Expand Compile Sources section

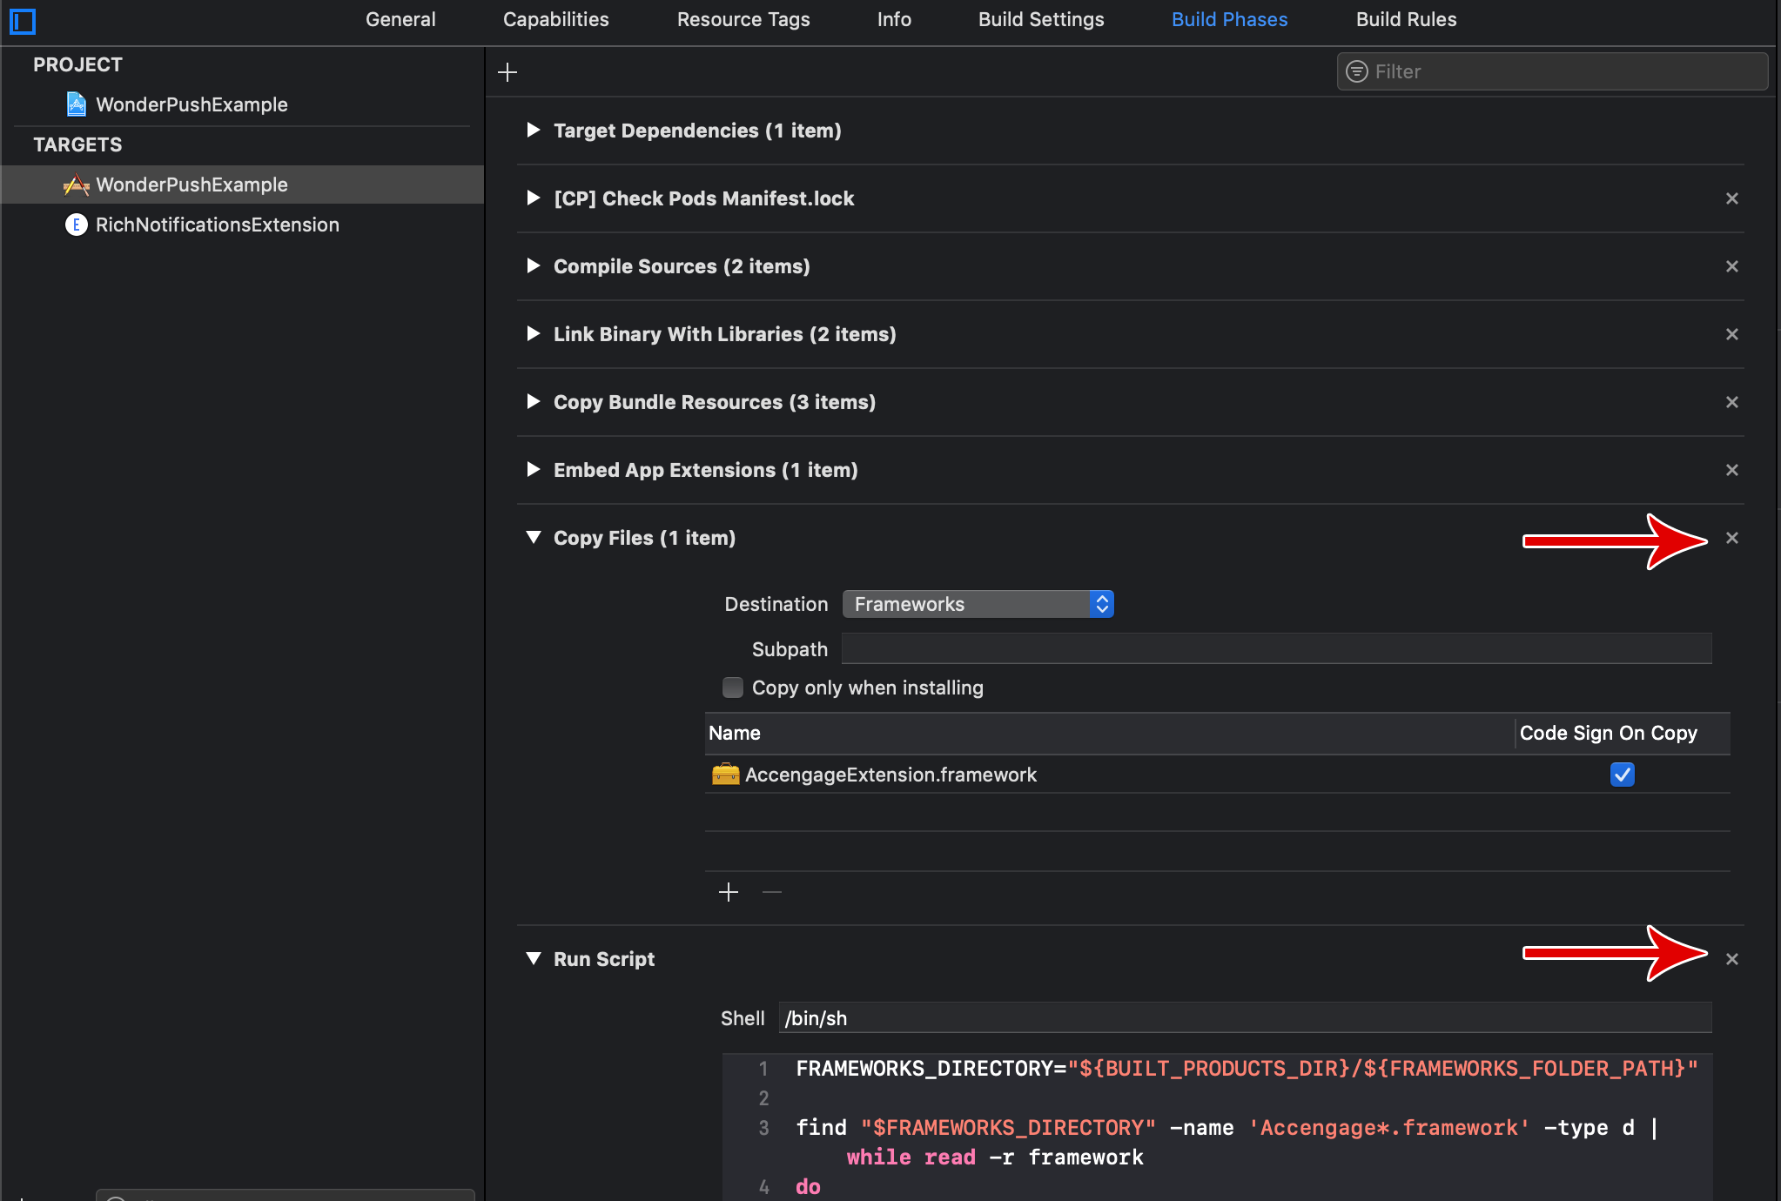(534, 266)
